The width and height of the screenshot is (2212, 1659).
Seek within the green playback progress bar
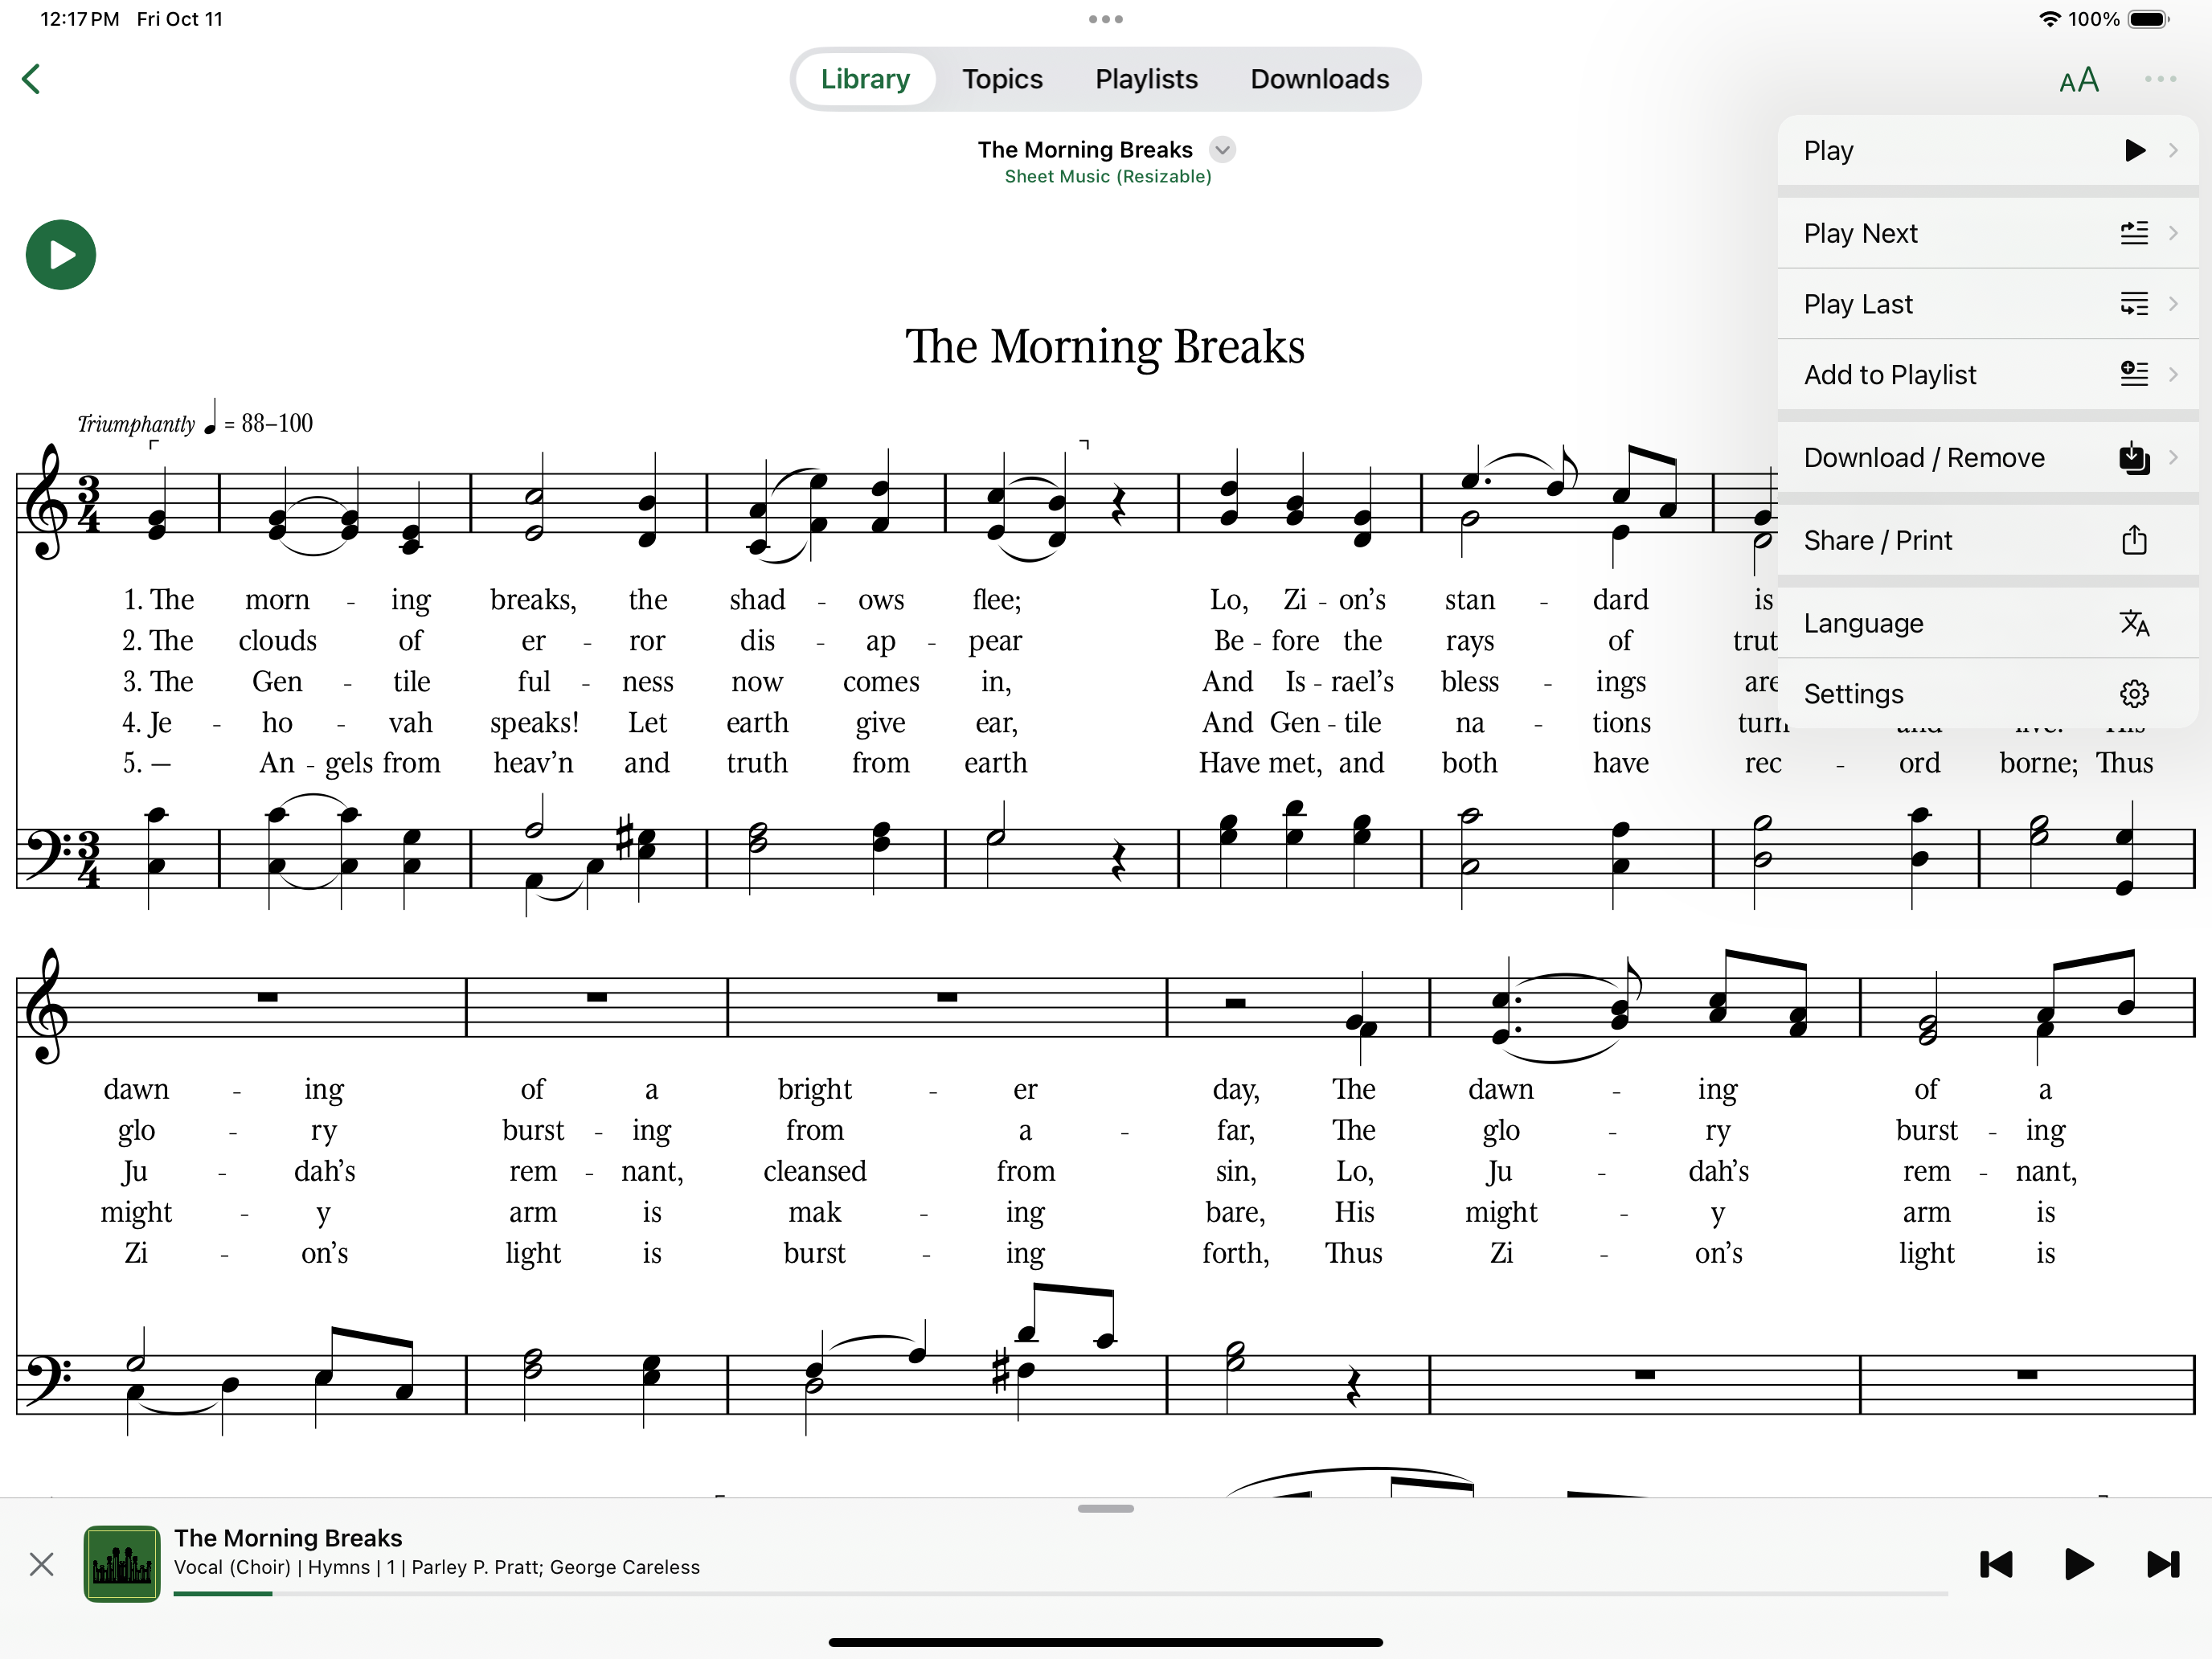(1060, 1594)
